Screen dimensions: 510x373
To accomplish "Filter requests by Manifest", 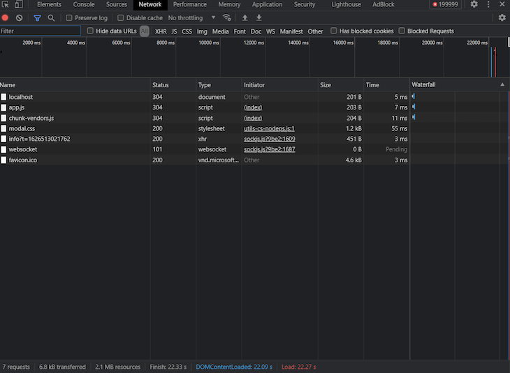I will pyautogui.click(x=291, y=31).
